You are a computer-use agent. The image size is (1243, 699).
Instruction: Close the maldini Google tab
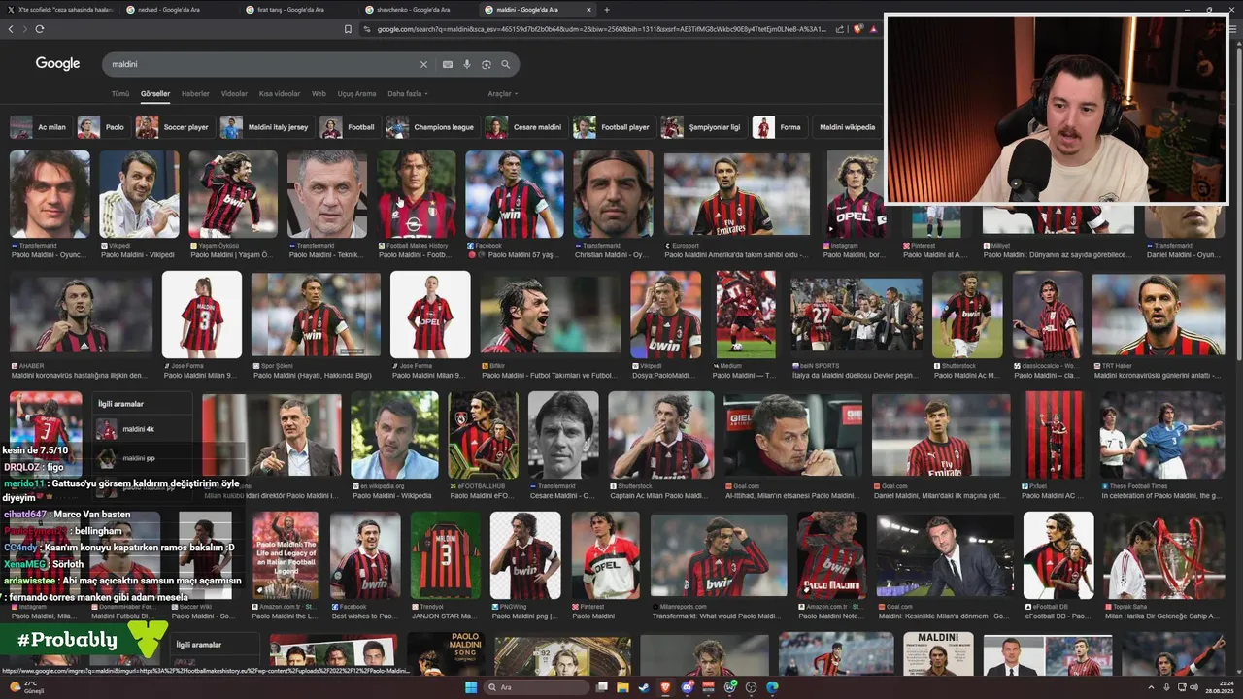(x=590, y=10)
